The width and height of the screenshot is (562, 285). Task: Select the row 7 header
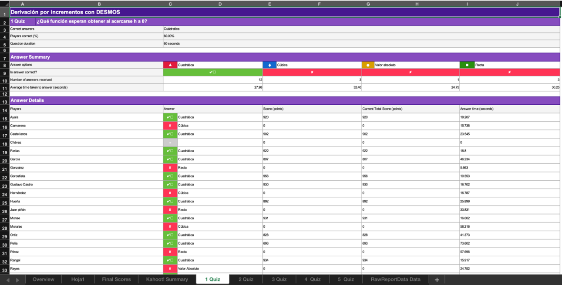pos(4,57)
